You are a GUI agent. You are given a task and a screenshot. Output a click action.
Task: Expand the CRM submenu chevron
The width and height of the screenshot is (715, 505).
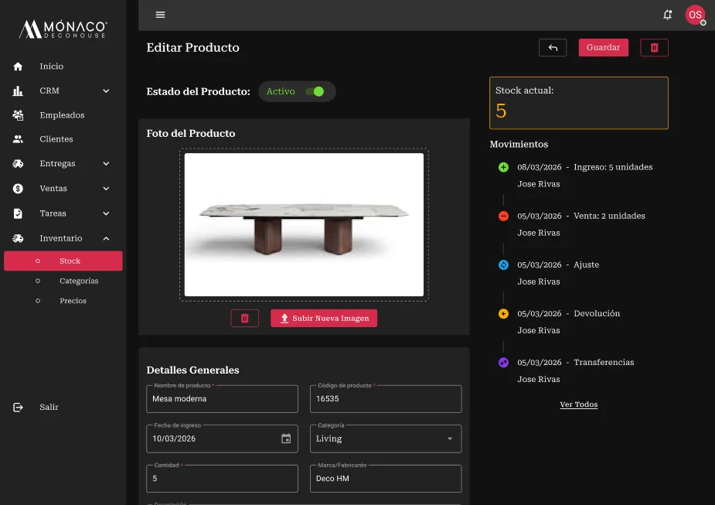click(106, 90)
